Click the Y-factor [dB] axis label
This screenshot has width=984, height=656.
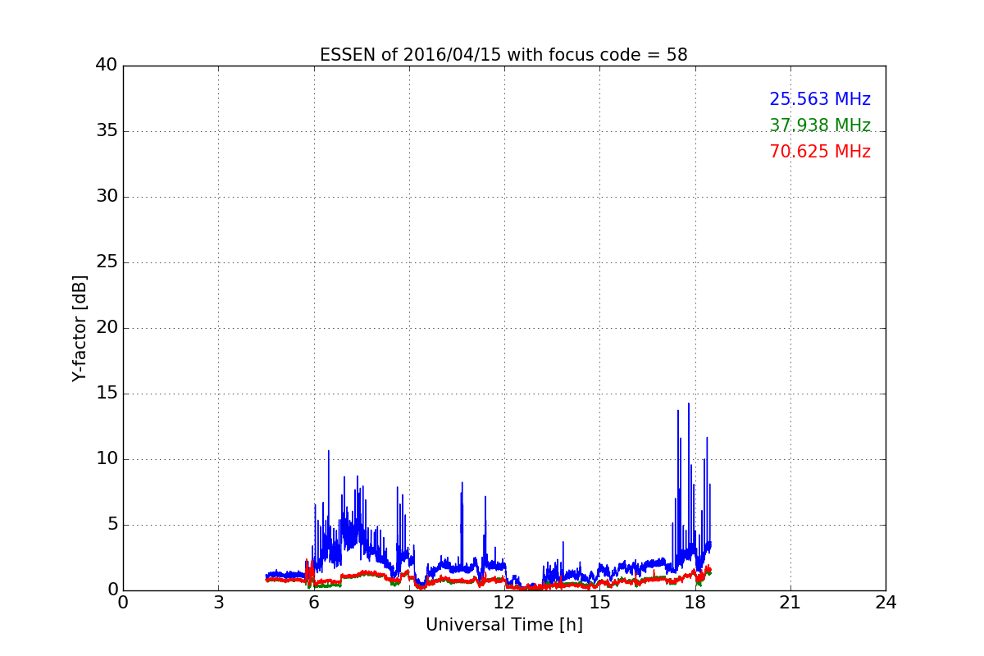click(80, 328)
